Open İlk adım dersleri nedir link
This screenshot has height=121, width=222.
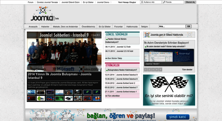click(x=166, y=46)
